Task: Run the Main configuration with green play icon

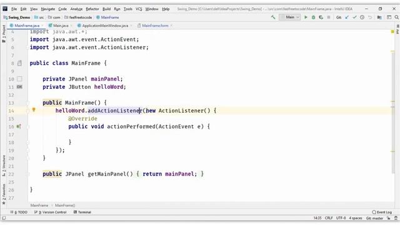Action: click(x=306, y=17)
